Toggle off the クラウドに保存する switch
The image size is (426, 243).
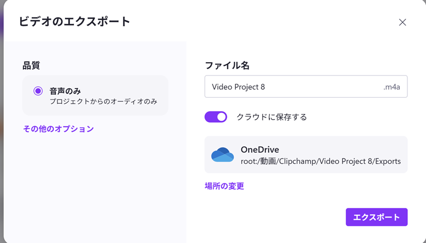(216, 117)
